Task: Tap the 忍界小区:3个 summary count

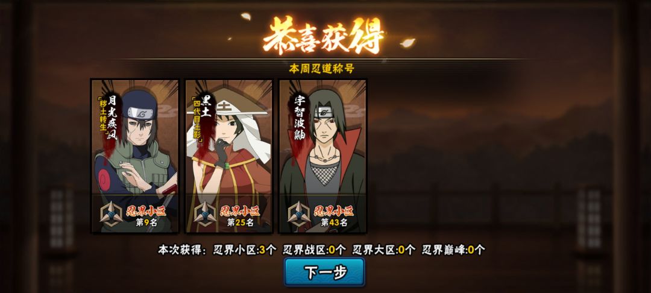Action: click(x=245, y=250)
